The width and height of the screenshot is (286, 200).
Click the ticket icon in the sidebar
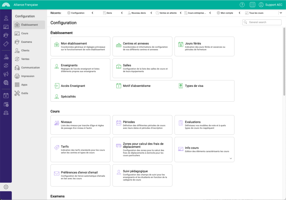(x=6, y=42)
